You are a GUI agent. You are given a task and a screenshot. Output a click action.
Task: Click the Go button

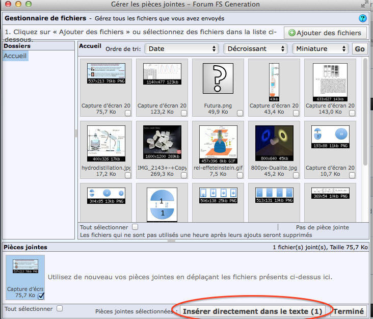pyautogui.click(x=360, y=49)
